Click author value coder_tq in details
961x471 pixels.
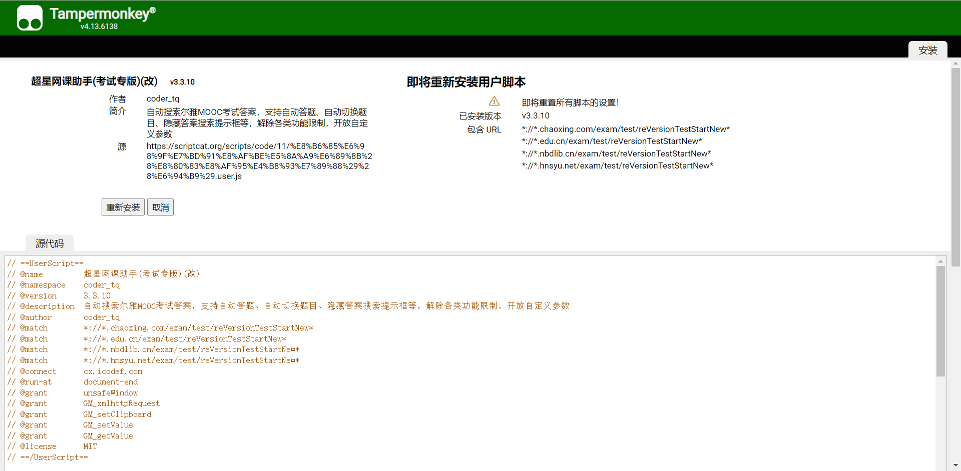[163, 98]
